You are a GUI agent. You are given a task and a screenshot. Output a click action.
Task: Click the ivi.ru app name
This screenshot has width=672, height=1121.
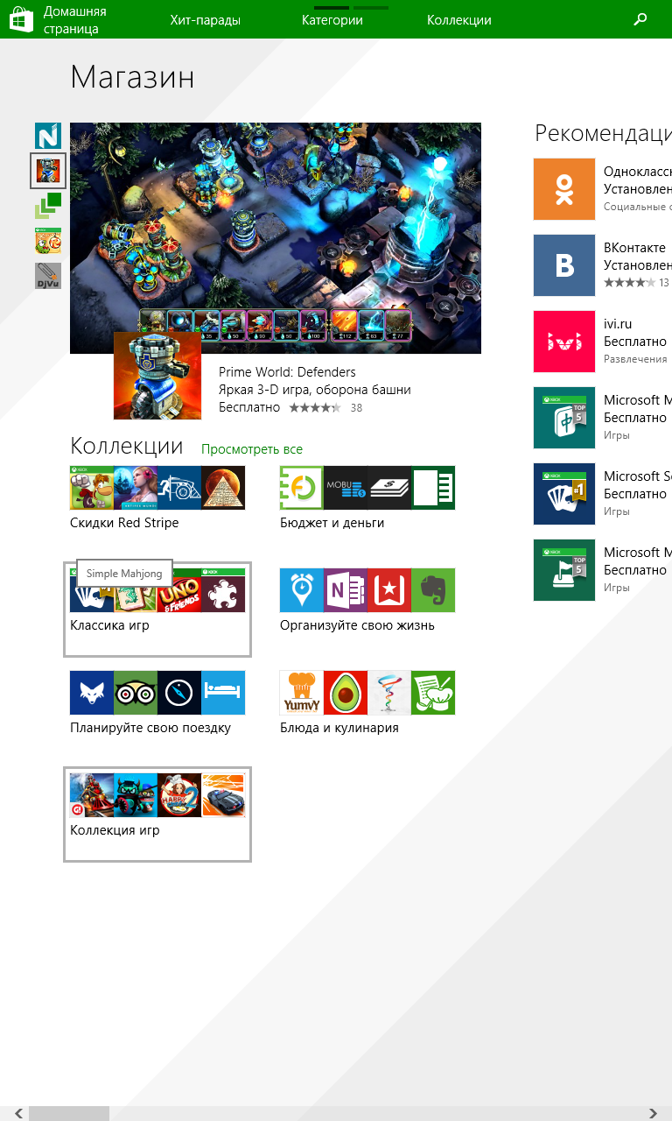(618, 324)
